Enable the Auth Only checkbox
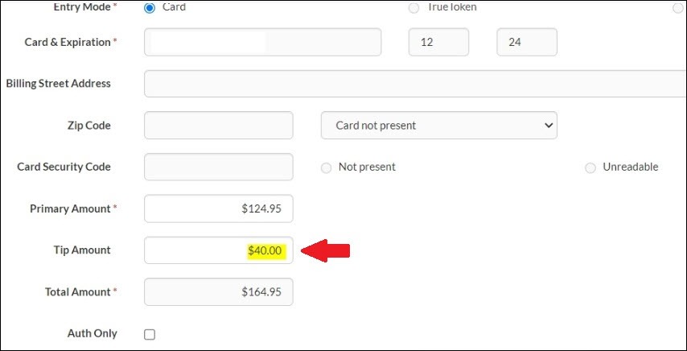This screenshot has width=687, height=351. coord(150,334)
